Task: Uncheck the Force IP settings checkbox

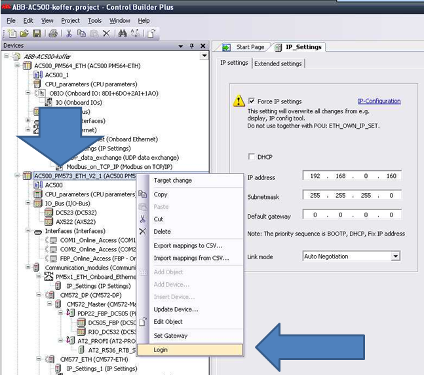Action: pos(251,101)
